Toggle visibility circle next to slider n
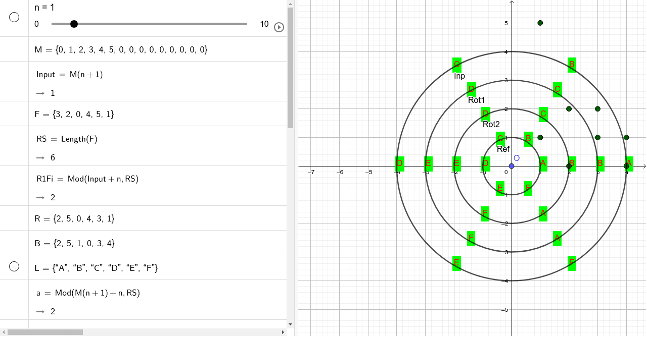This screenshot has width=647, height=337. pos(14,17)
